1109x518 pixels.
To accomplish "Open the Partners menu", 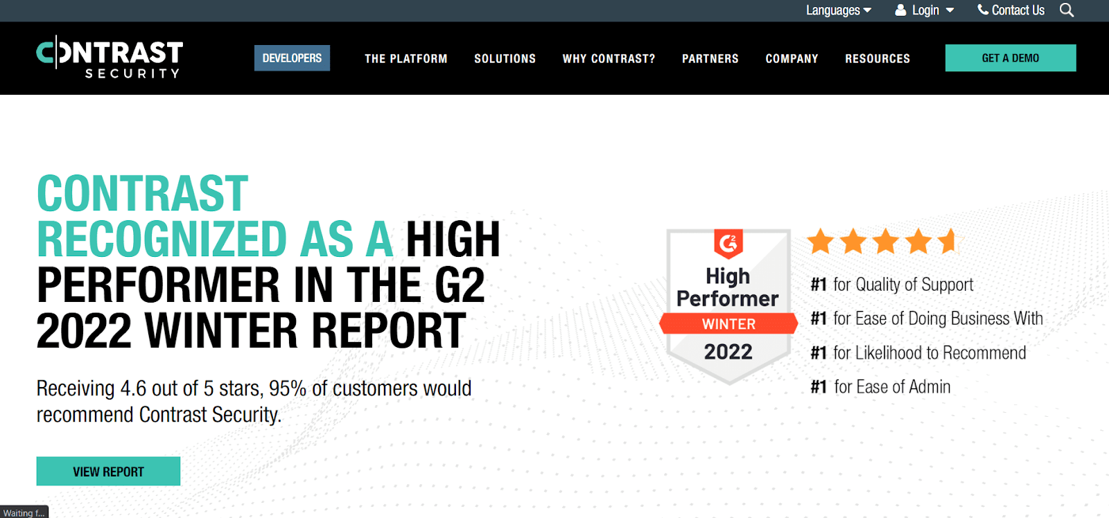I will 710,59.
